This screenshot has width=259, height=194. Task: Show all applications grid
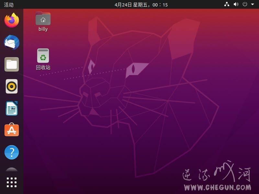click(x=12, y=182)
